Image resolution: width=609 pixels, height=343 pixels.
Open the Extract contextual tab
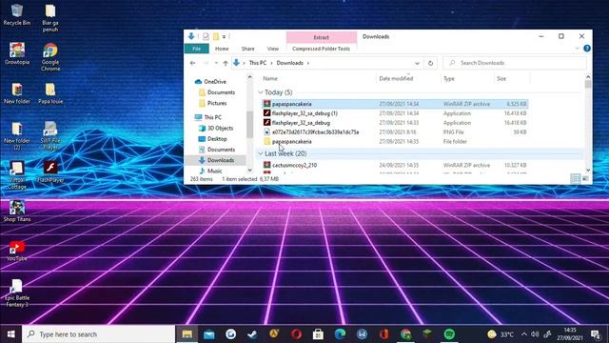[x=322, y=37]
